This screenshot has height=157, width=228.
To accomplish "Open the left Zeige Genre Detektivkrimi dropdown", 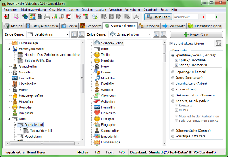I will tap(66, 34).
